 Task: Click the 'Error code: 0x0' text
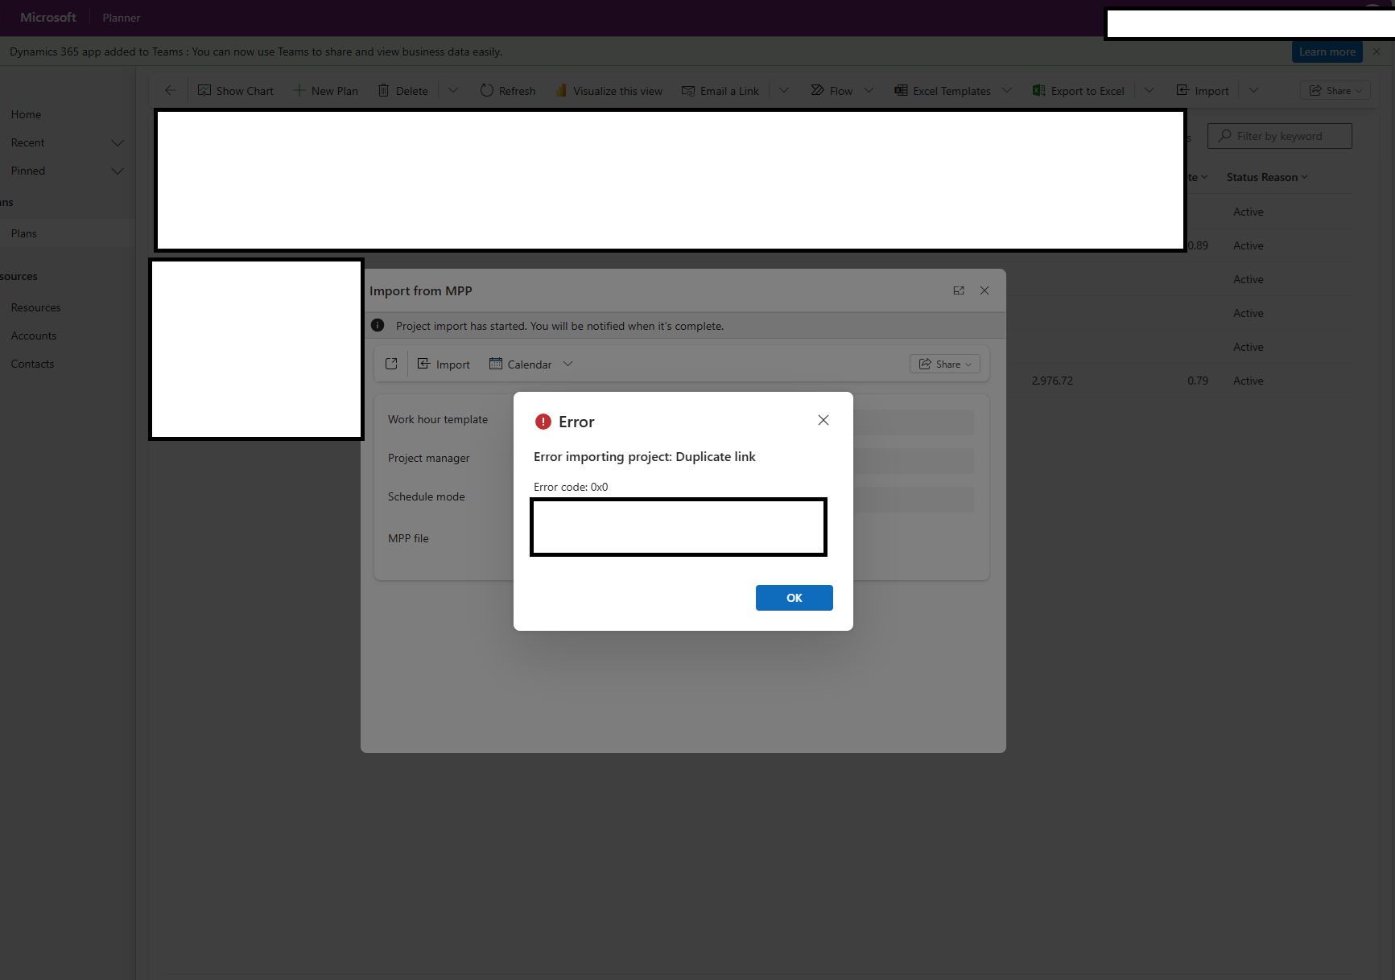[x=571, y=487]
